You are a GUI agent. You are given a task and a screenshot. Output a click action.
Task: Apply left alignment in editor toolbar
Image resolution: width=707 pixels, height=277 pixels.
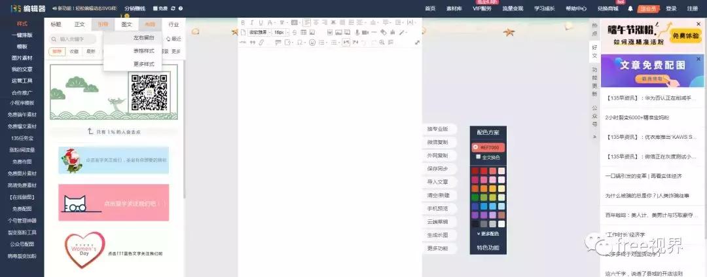(x=306, y=22)
